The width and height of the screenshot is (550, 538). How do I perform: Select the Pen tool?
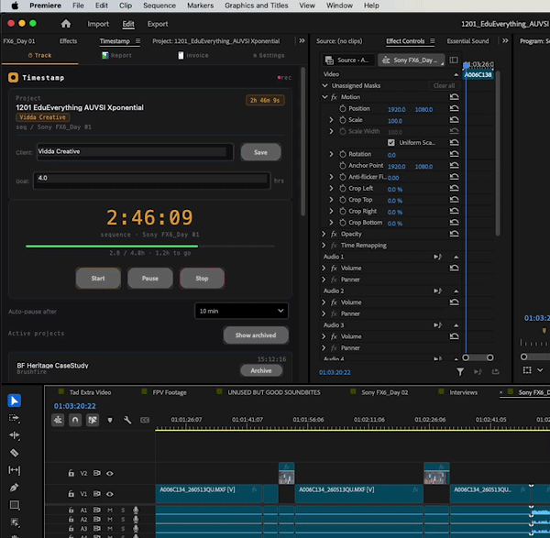15,488
